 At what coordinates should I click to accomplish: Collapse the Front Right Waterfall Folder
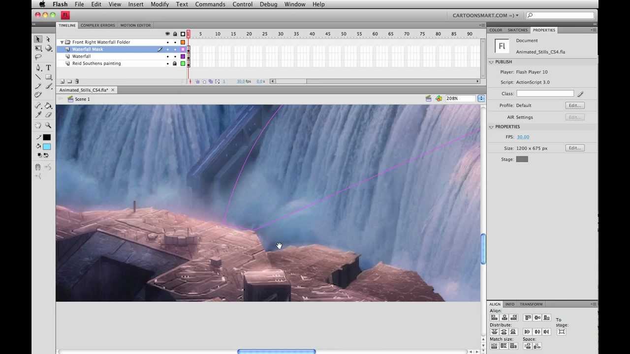point(62,42)
